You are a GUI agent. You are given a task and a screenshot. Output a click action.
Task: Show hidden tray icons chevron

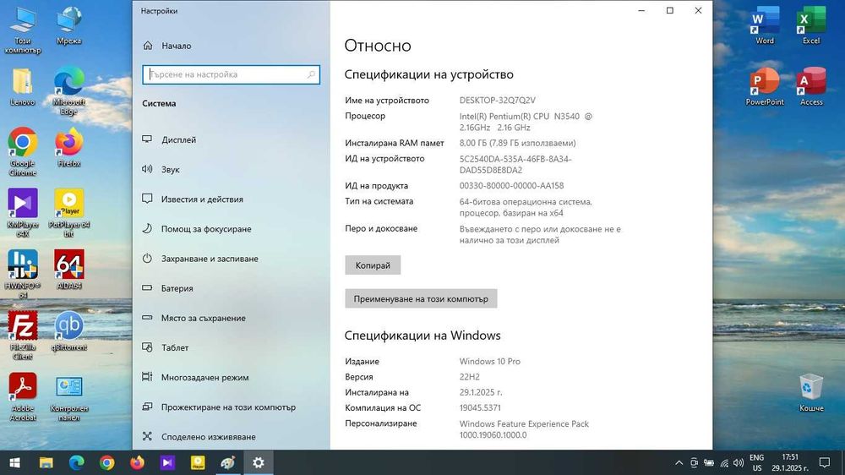pyautogui.click(x=679, y=462)
